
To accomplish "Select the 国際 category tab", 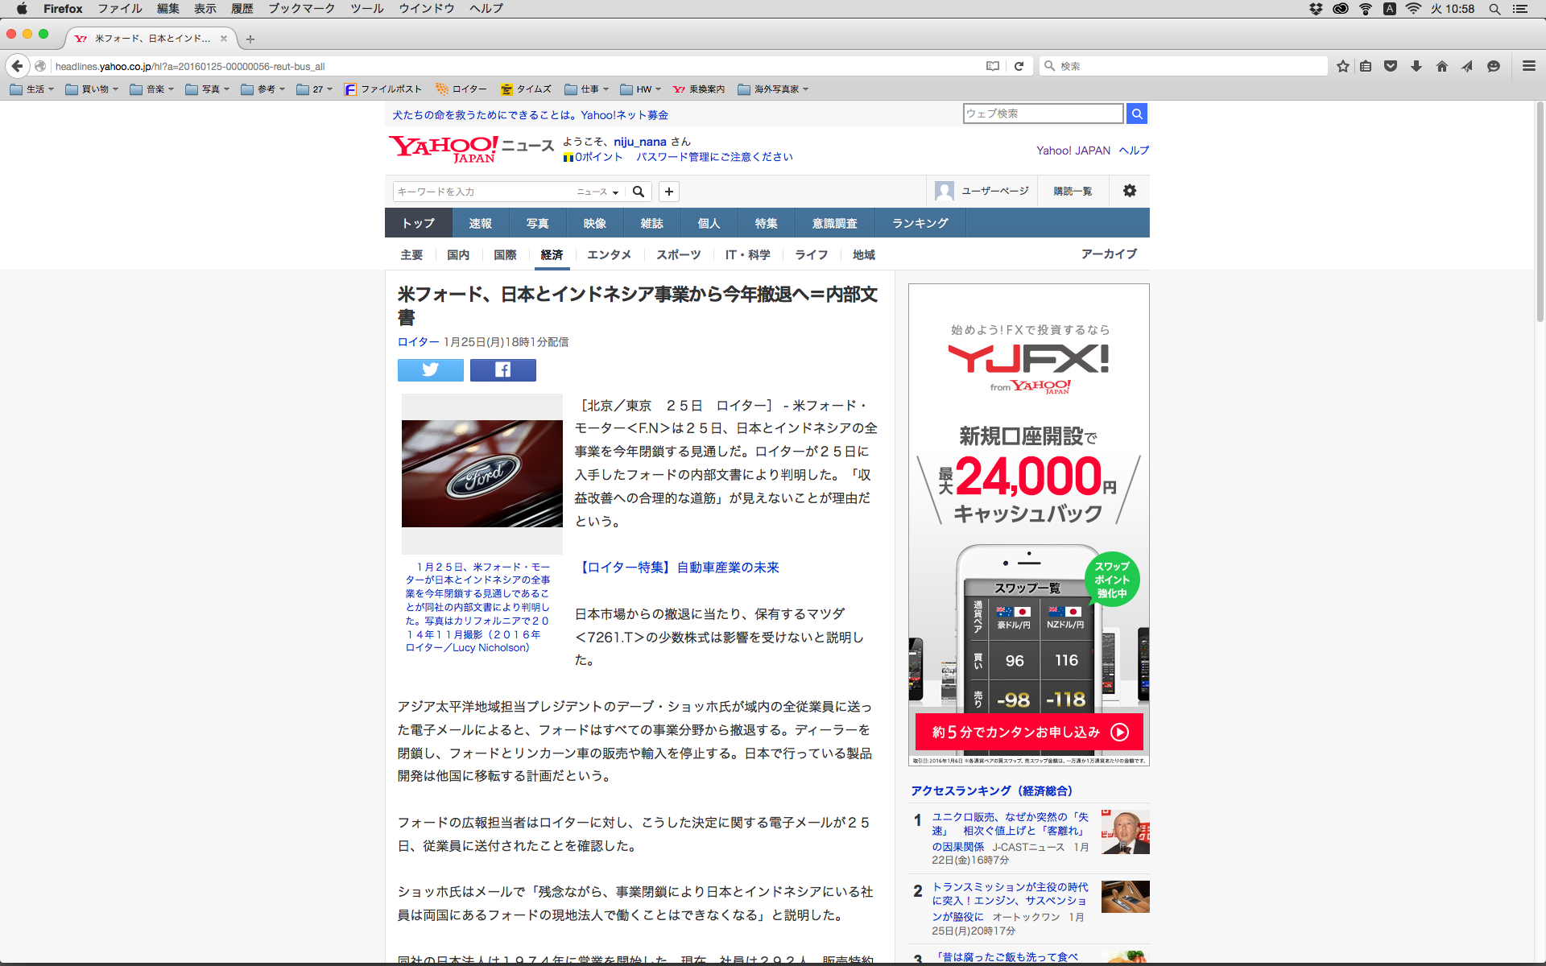I will (505, 254).
